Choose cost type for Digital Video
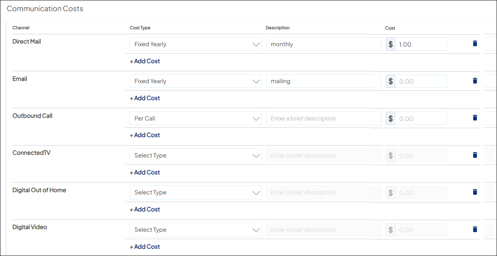The width and height of the screenshot is (497, 256). (x=195, y=230)
